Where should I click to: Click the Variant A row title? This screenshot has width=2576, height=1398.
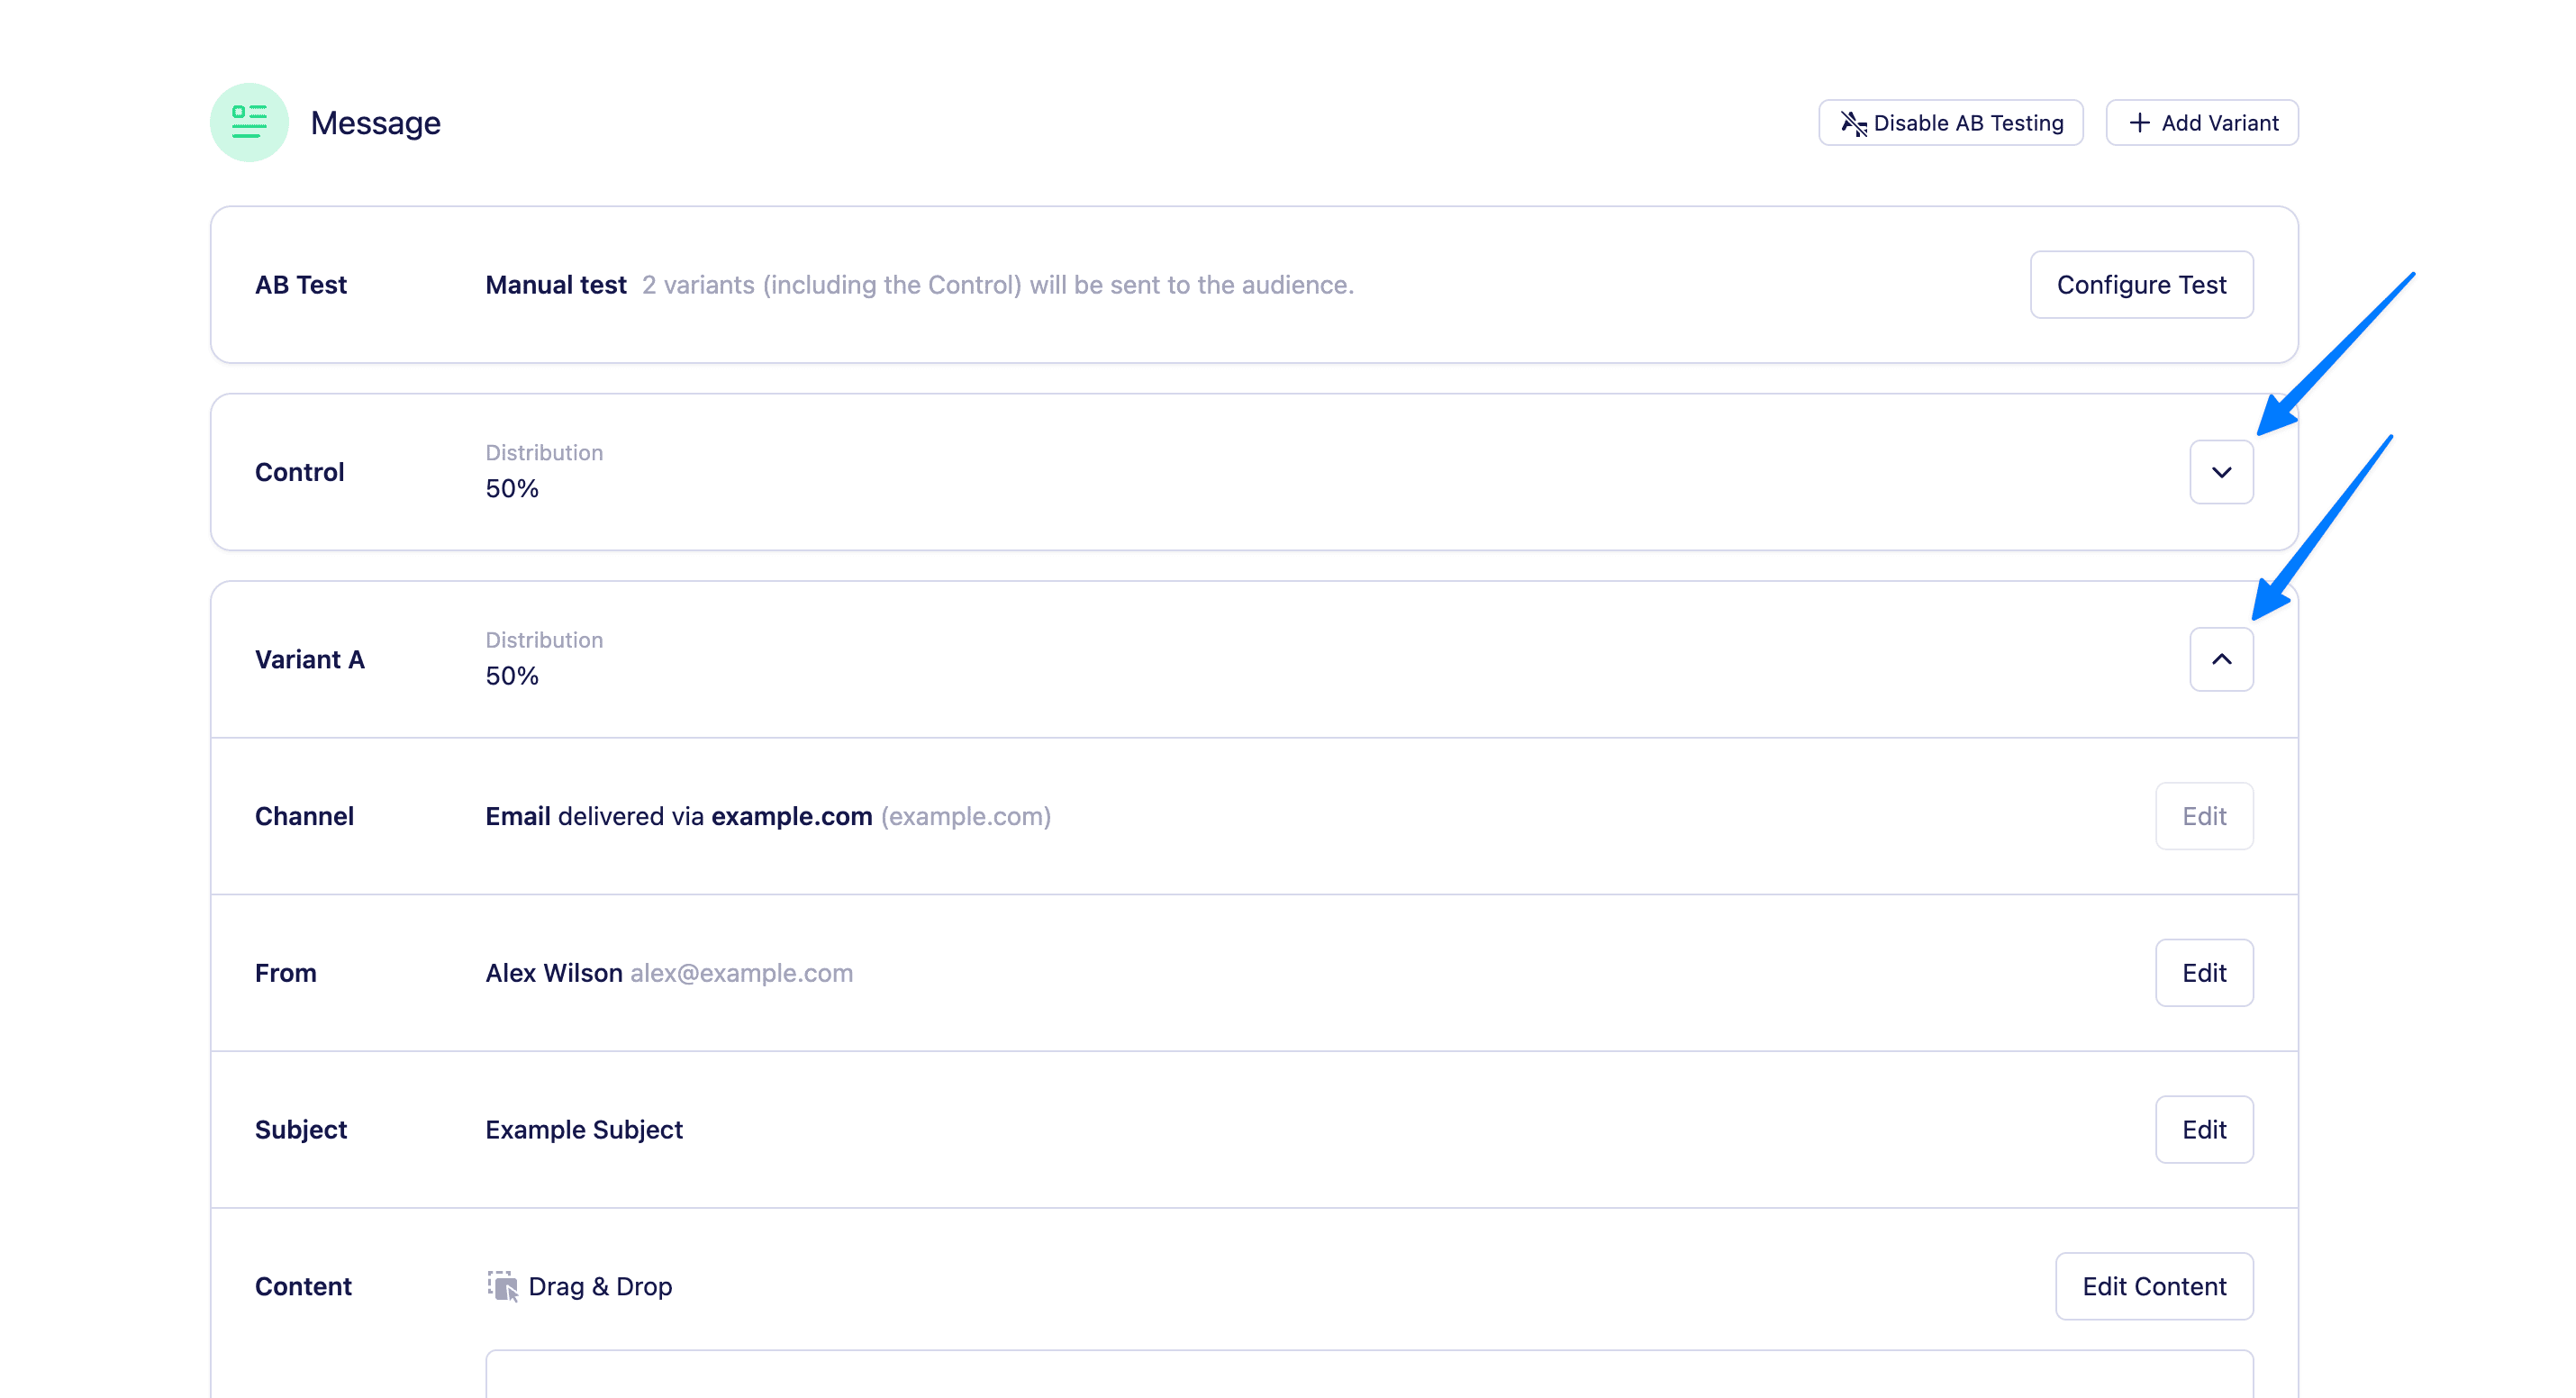point(309,659)
